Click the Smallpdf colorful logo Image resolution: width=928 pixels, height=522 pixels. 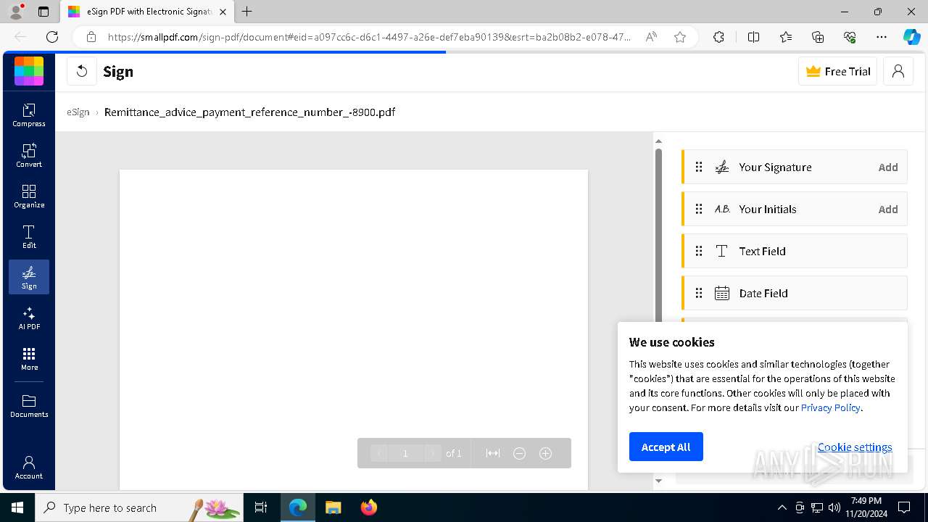point(29,71)
